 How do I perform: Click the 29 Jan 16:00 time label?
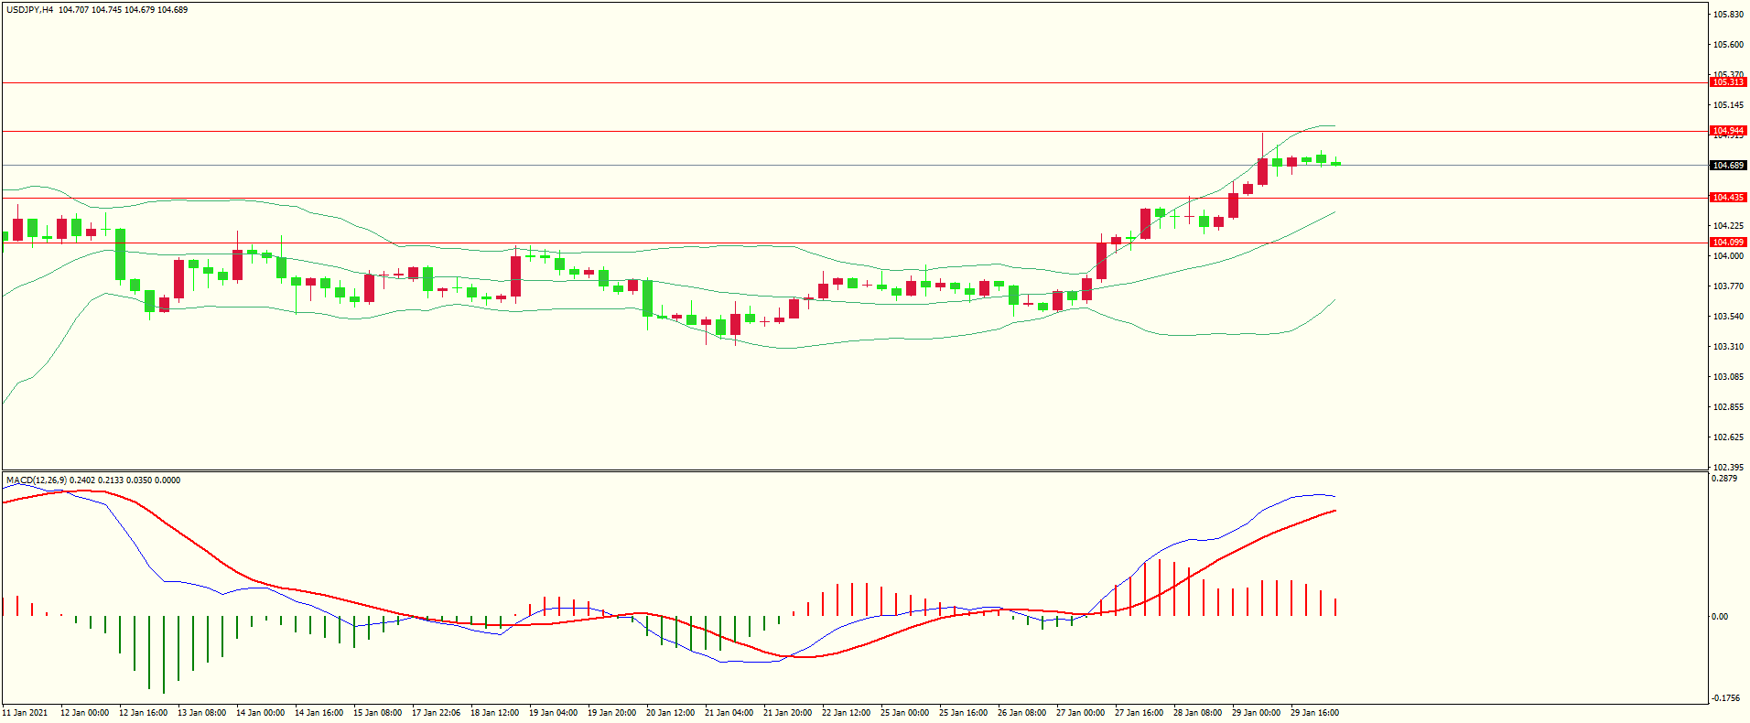pyautogui.click(x=1314, y=713)
